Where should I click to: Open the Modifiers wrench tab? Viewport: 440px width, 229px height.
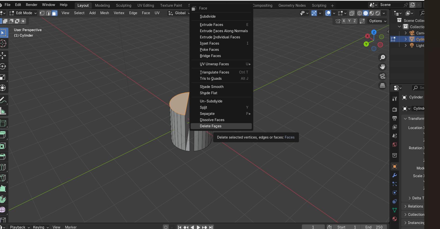[395, 175]
